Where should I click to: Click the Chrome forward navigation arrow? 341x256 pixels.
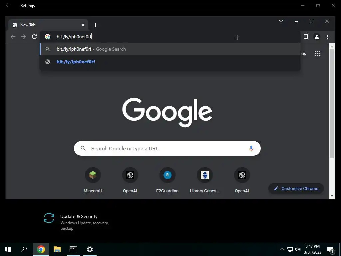pyautogui.click(x=24, y=37)
